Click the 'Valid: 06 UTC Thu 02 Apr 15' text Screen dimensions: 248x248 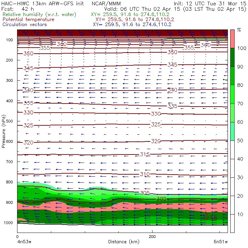coord(142,9)
